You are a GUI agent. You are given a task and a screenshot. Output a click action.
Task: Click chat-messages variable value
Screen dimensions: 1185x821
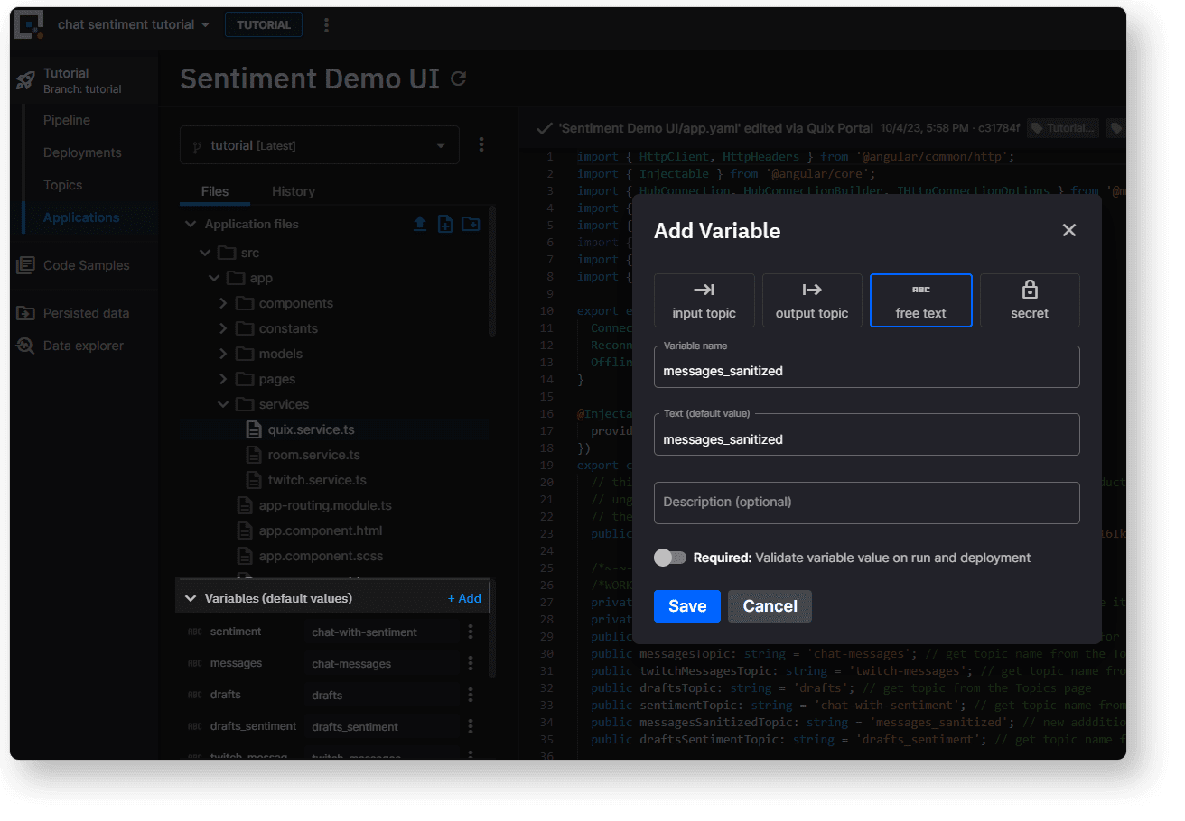click(381, 664)
